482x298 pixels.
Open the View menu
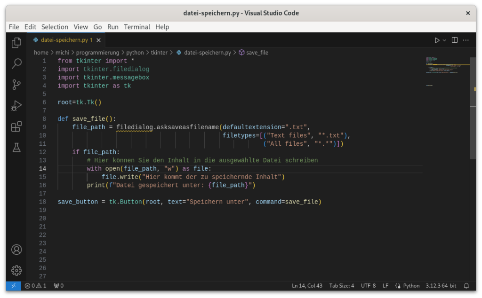(80, 27)
